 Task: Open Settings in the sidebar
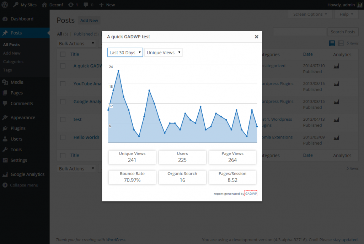[19, 160]
